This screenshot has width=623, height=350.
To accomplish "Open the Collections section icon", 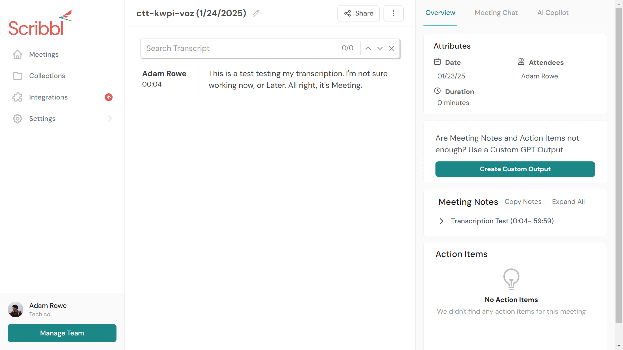I will pyautogui.click(x=17, y=76).
